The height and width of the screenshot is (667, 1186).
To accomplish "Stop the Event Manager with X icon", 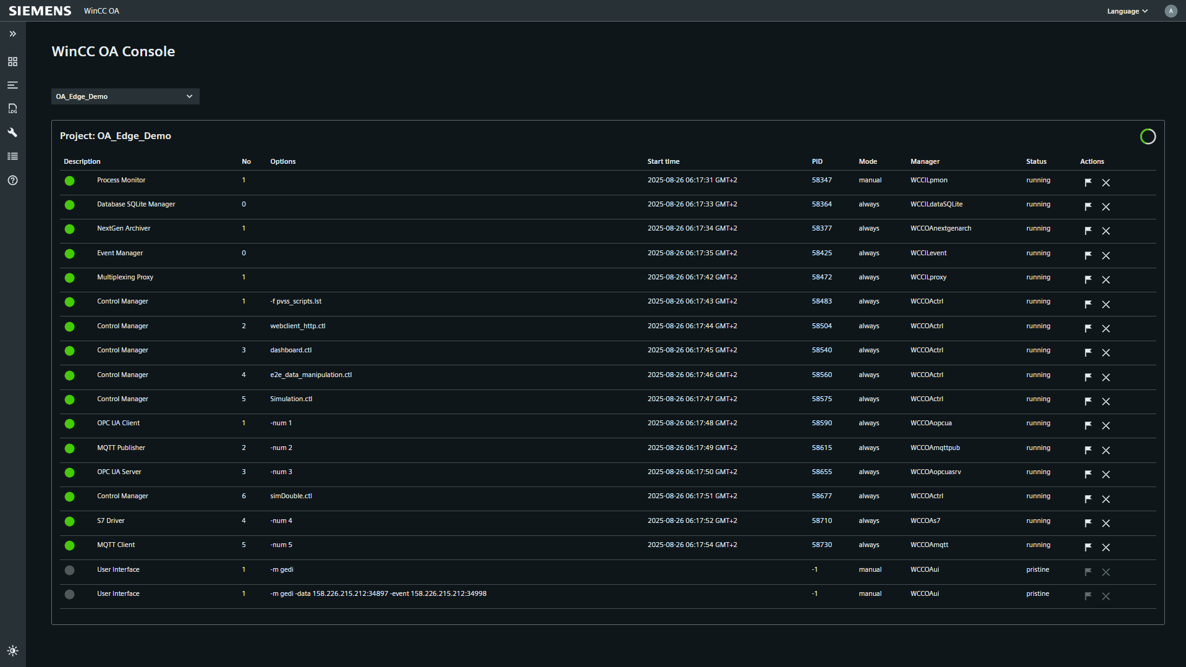I will 1106,255.
